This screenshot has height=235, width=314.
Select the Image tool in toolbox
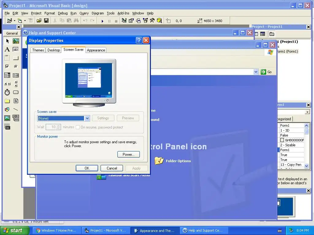point(7,118)
